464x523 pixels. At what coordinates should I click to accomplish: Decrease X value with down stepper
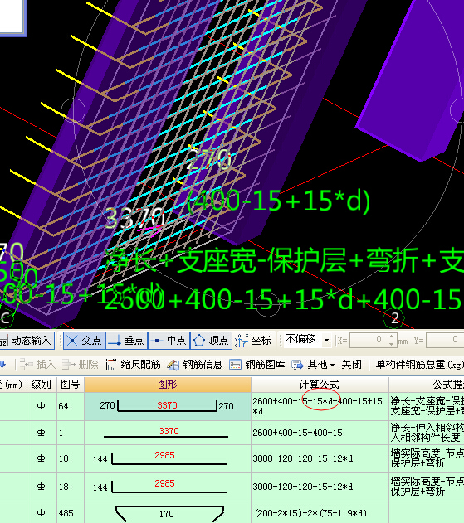[x=392, y=344]
